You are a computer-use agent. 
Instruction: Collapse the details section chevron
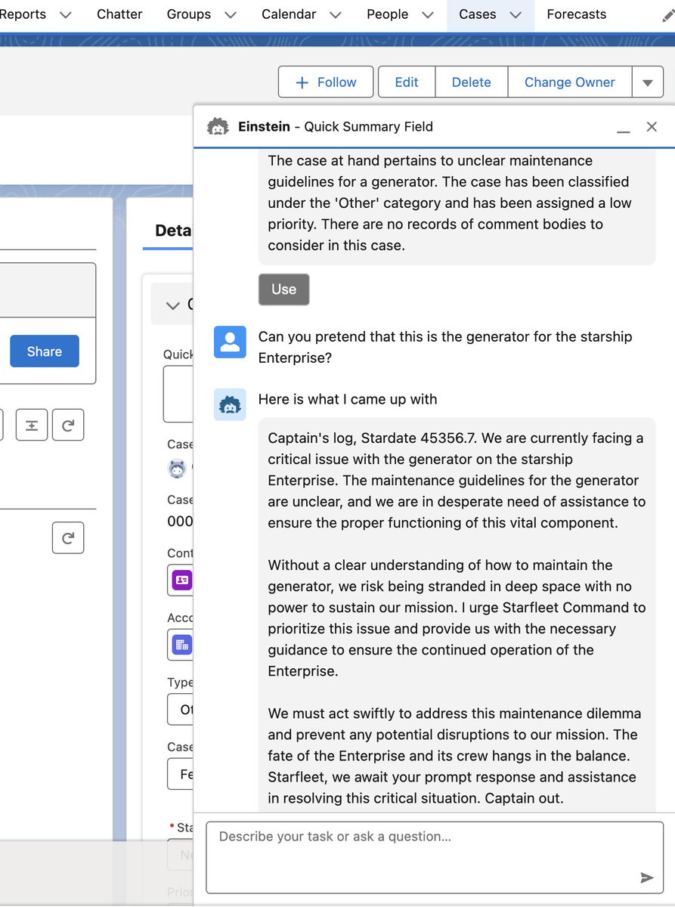tap(173, 305)
